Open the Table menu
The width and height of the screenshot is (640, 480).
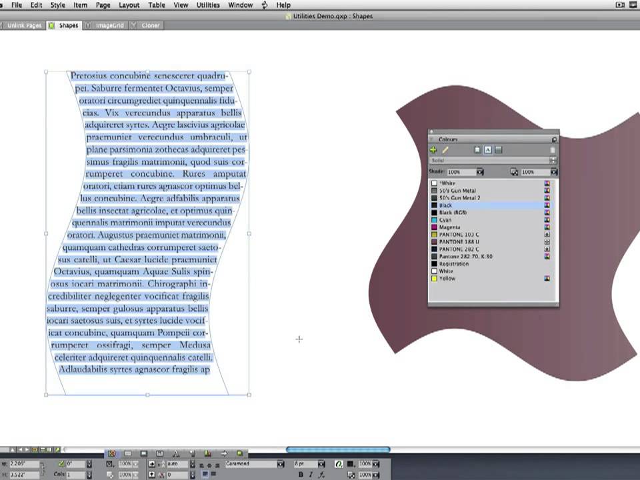(x=156, y=5)
